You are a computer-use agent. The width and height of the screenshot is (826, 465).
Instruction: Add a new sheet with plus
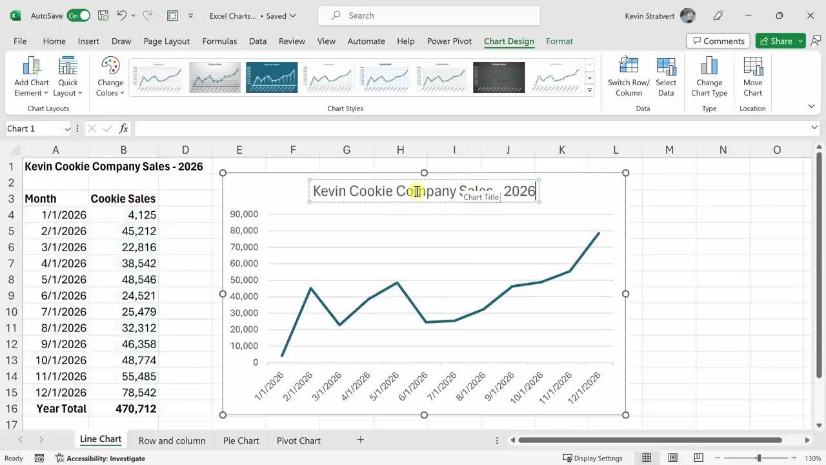(x=360, y=440)
